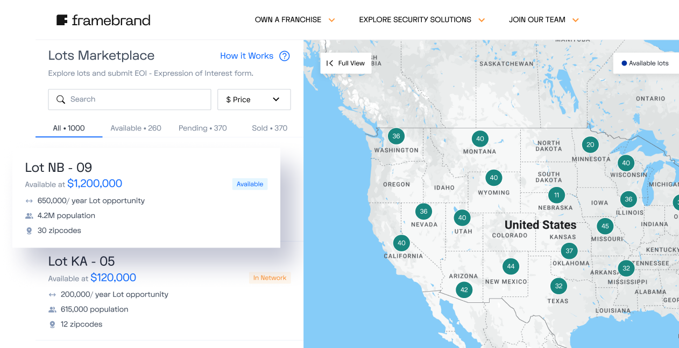Select the New Mexico cluster marker 44

(511, 266)
